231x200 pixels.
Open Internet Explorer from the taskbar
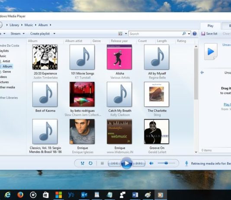tap(8, 195)
